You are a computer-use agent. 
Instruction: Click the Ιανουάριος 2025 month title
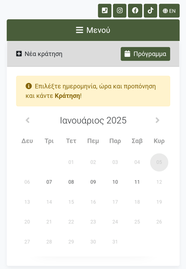pos(93,121)
